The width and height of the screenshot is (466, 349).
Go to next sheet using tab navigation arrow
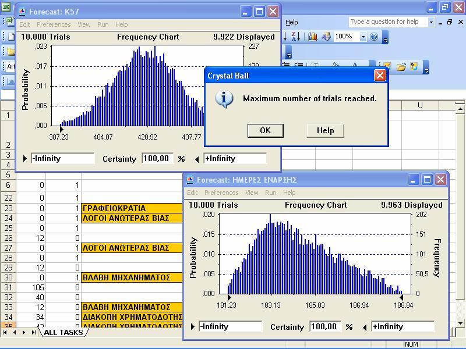[24, 332]
